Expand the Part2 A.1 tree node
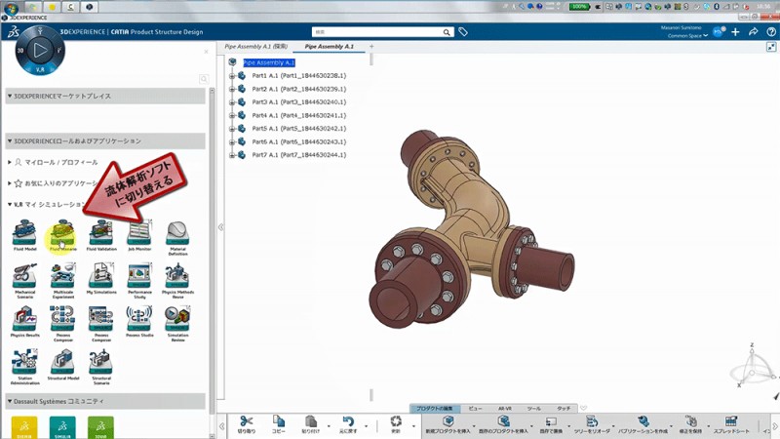Screen dimensions: 780x439 click(x=232, y=89)
